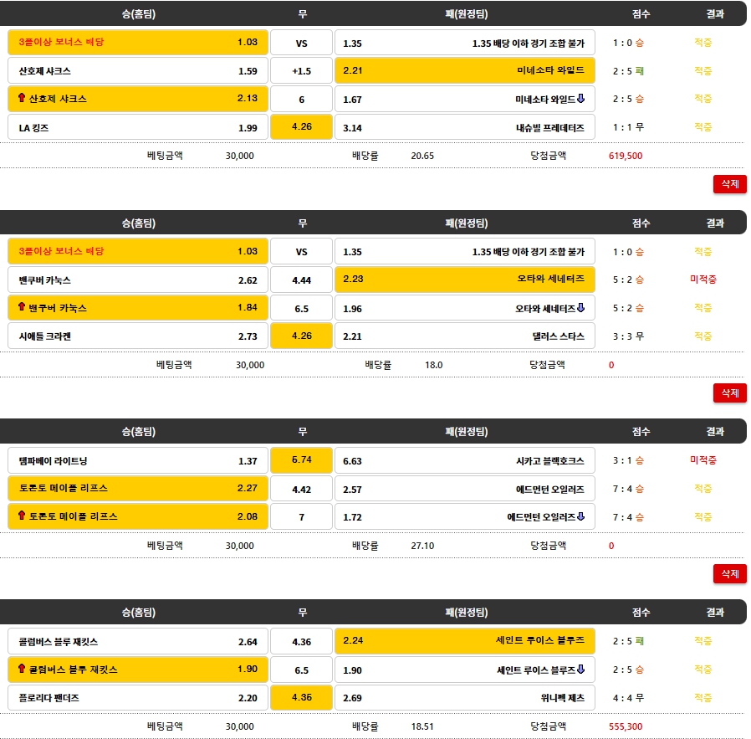Click the 27.10 odds value
Viewport: 751px width, 739px height.
pos(422,546)
